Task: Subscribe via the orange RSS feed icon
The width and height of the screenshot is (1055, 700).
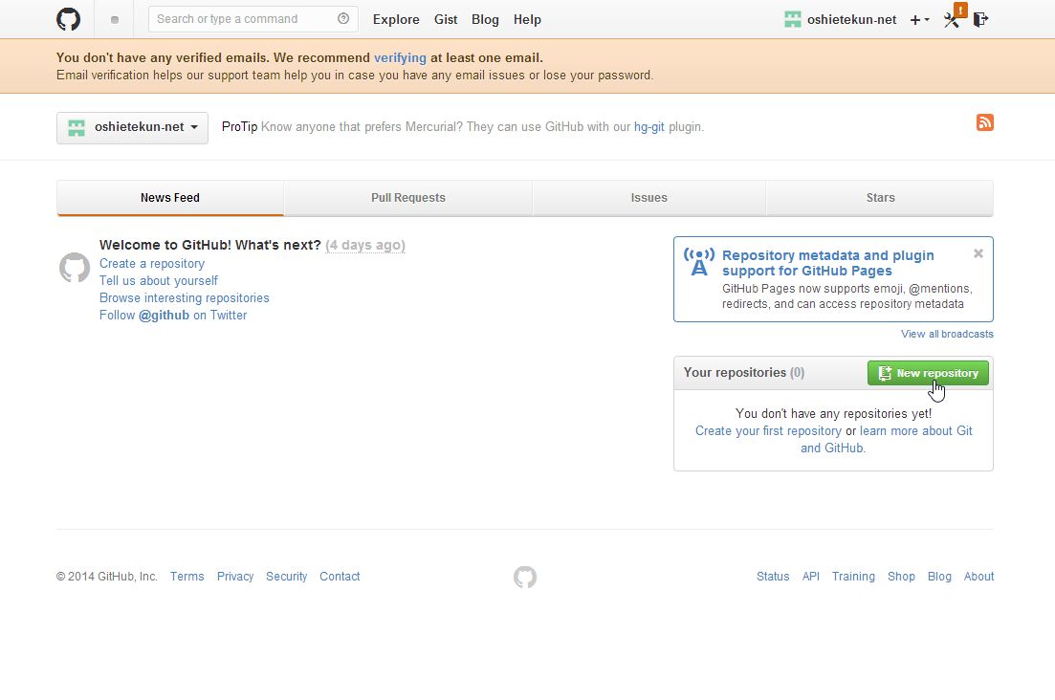Action: pyautogui.click(x=984, y=122)
